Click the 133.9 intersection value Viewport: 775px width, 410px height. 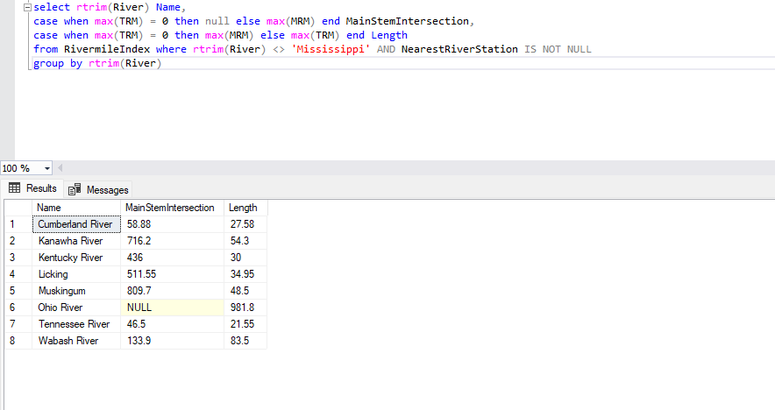(x=172, y=341)
